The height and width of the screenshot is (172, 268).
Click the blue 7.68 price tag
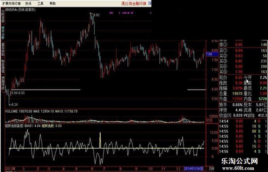[212, 54]
